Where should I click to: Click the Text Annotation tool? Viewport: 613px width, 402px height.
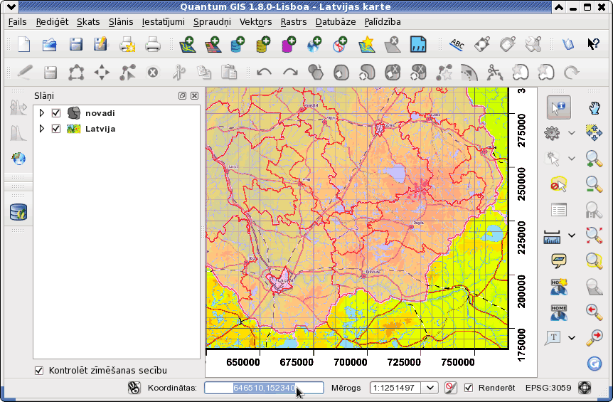point(553,338)
